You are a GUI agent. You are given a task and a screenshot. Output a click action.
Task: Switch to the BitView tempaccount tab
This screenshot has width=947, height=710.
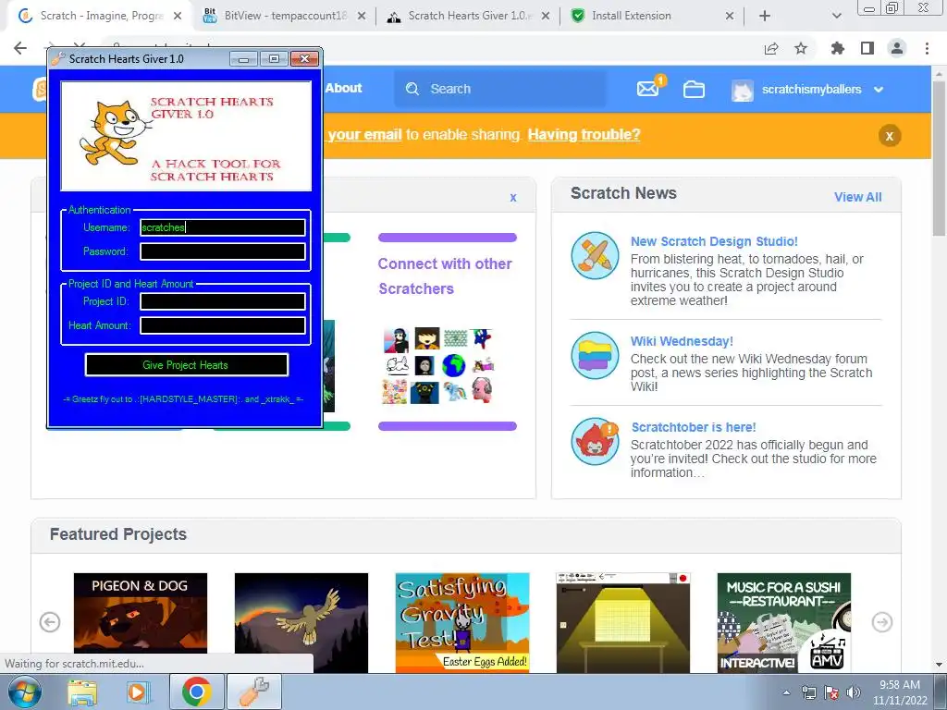pyautogui.click(x=285, y=16)
